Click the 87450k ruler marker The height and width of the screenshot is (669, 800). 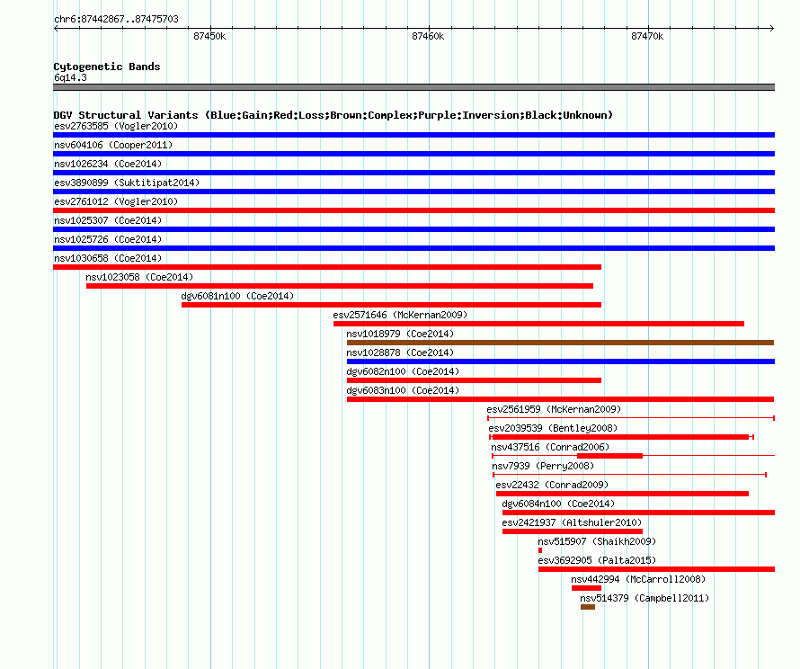click(209, 36)
